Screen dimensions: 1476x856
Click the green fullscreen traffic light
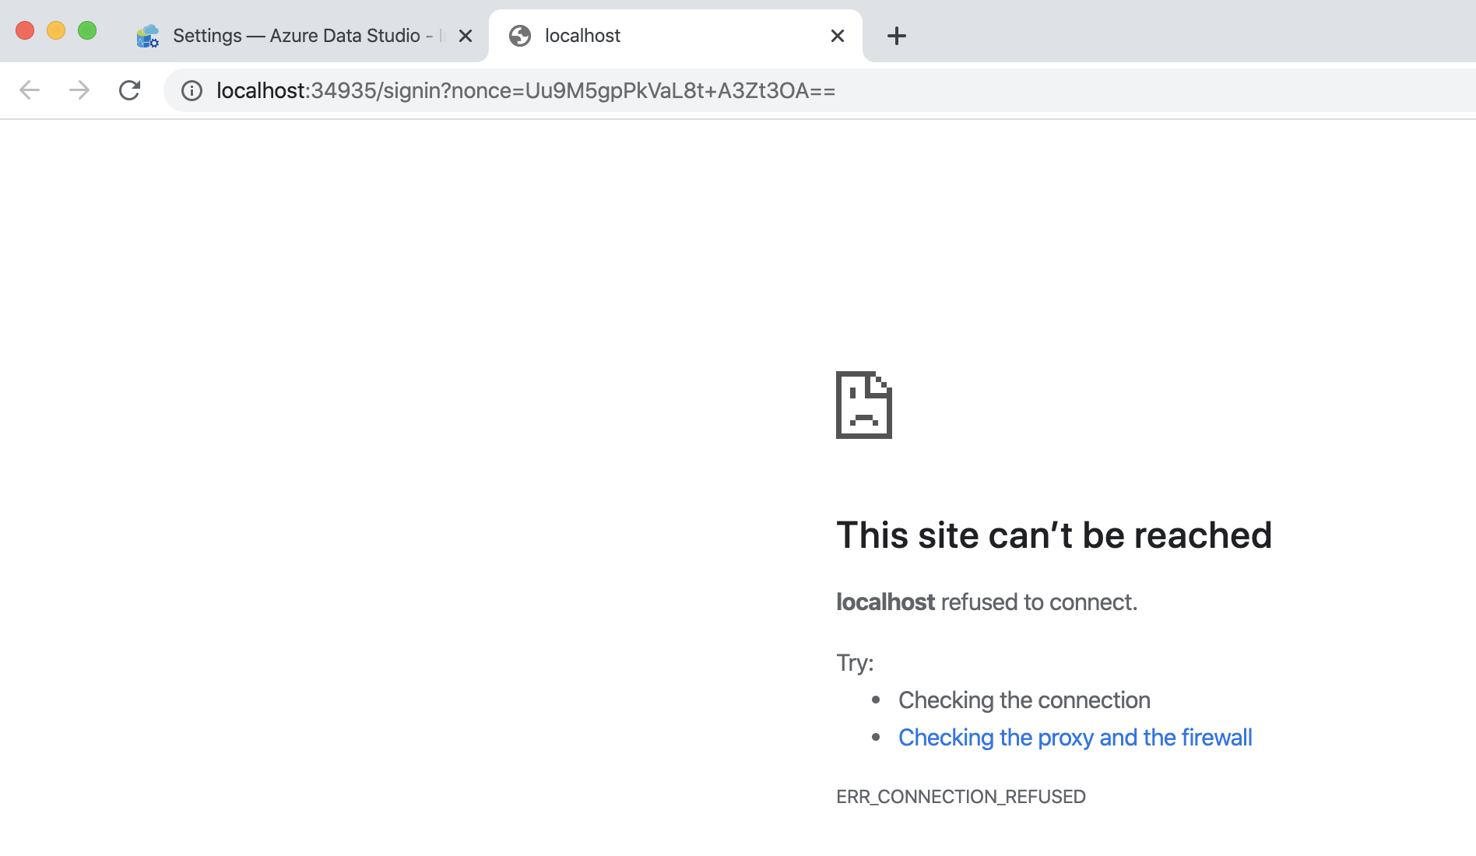[87, 30]
